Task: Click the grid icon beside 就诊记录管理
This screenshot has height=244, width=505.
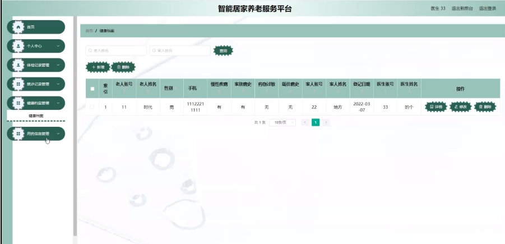Action: coord(18,84)
